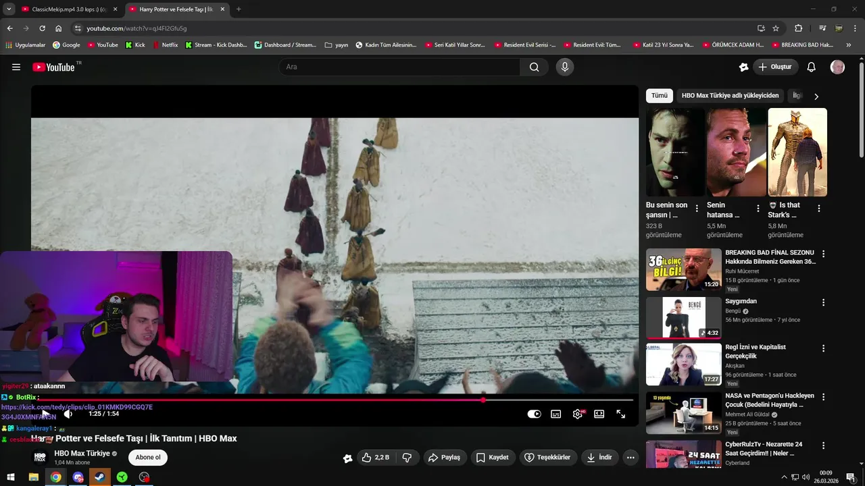Open Steam from the Windows taskbar
Viewport: 865px width, 486px height.
pyautogui.click(x=100, y=477)
